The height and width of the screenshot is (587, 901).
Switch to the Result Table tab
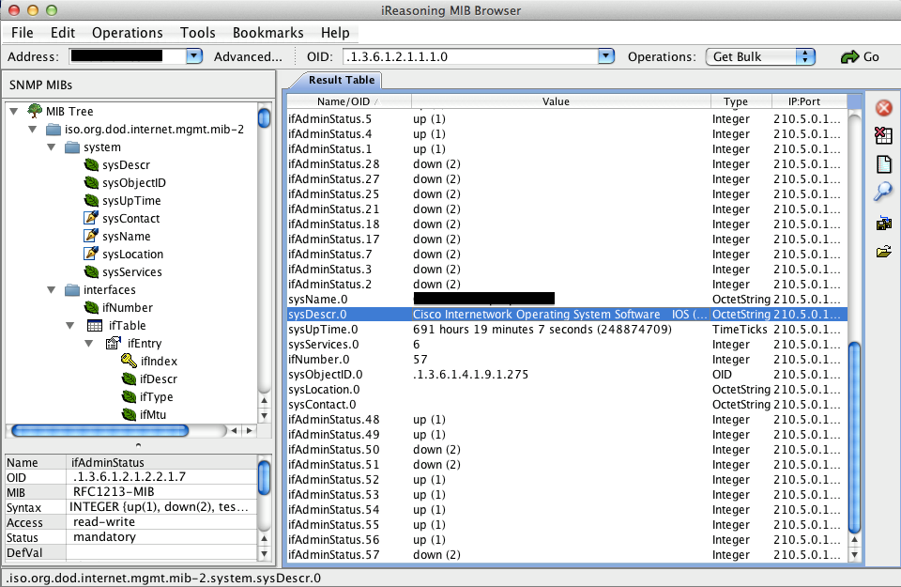pyautogui.click(x=342, y=81)
